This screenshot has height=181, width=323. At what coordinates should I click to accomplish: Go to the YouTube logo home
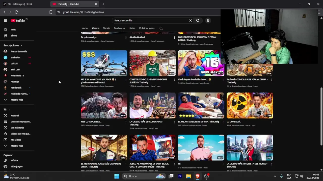(x=18, y=21)
